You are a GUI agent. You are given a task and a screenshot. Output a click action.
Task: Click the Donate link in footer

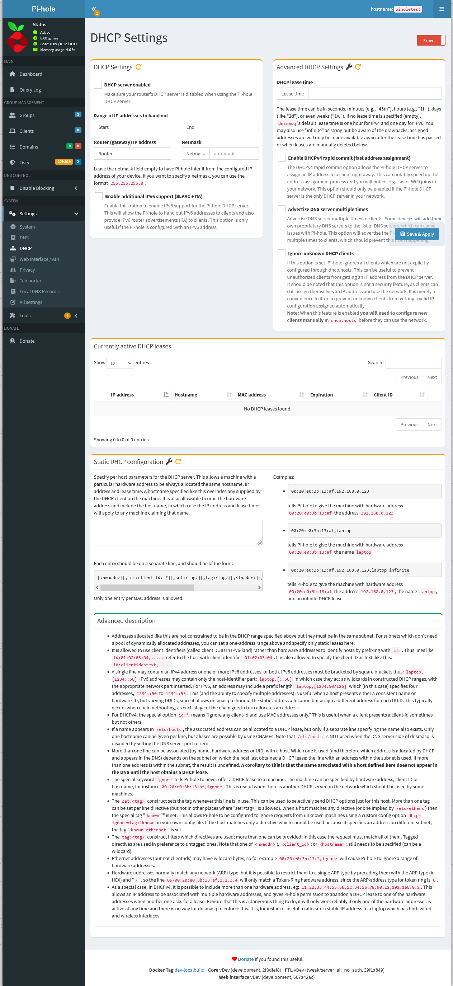(246, 959)
